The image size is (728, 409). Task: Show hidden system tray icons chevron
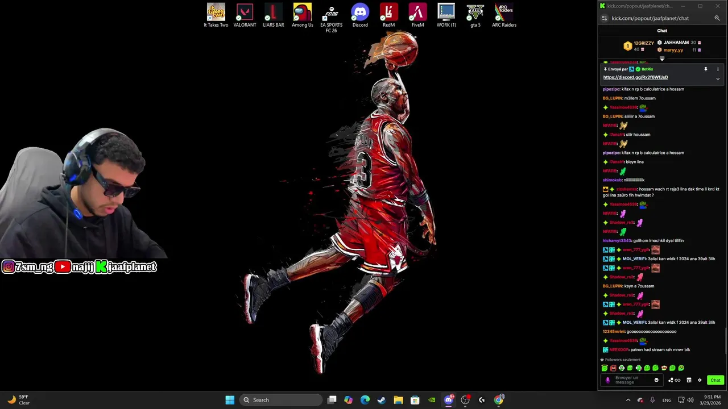(628, 400)
